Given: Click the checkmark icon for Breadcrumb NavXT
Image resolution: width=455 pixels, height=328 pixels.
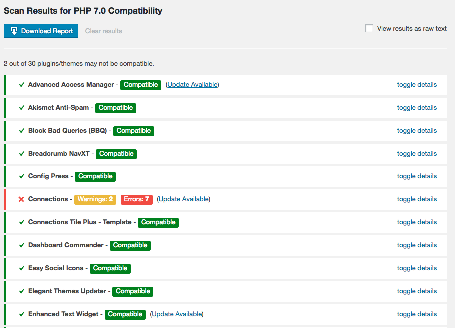Looking at the screenshot, I should point(22,154).
